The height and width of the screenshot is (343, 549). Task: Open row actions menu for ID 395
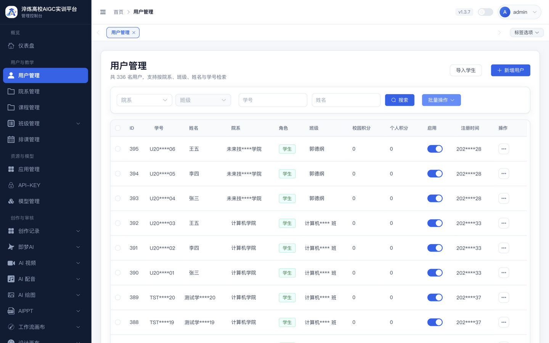point(504,149)
